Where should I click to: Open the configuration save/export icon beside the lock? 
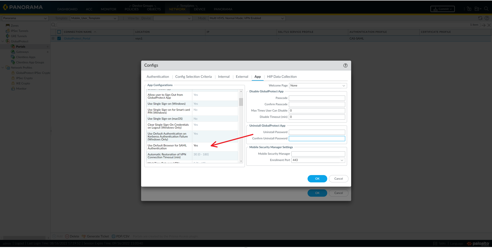(x=478, y=9)
